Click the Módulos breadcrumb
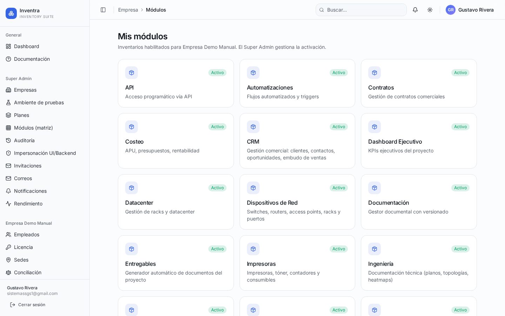 156,10
